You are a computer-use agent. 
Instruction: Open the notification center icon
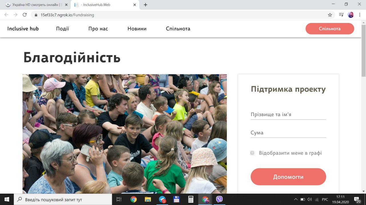point(357,200)
